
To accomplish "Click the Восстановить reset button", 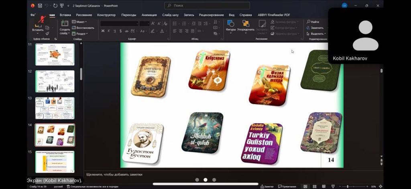I will tap(83, 28).
